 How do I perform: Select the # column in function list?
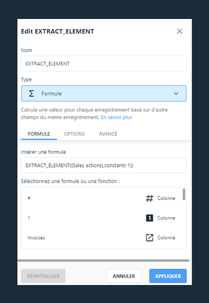coord(102,198)
